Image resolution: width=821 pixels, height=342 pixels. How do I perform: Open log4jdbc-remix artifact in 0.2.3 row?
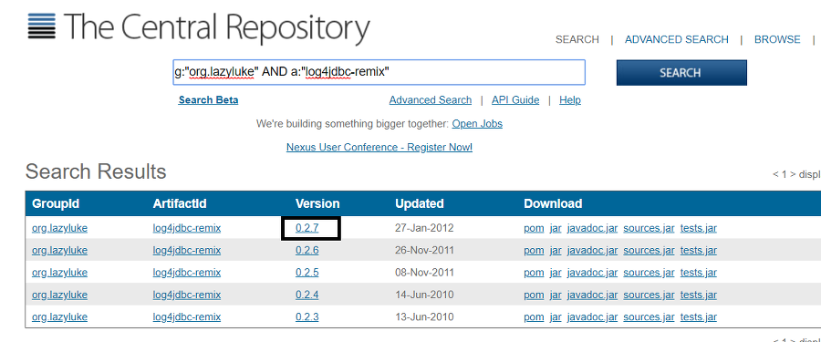coord(187,316)
